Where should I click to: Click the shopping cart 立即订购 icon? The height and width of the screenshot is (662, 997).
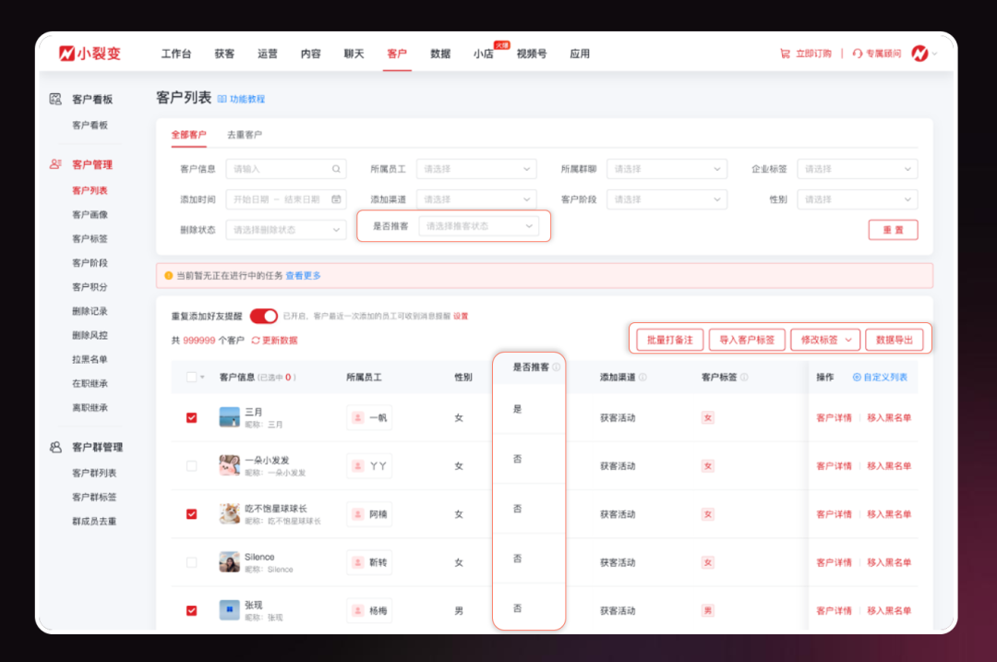click(x=785, y=54)
